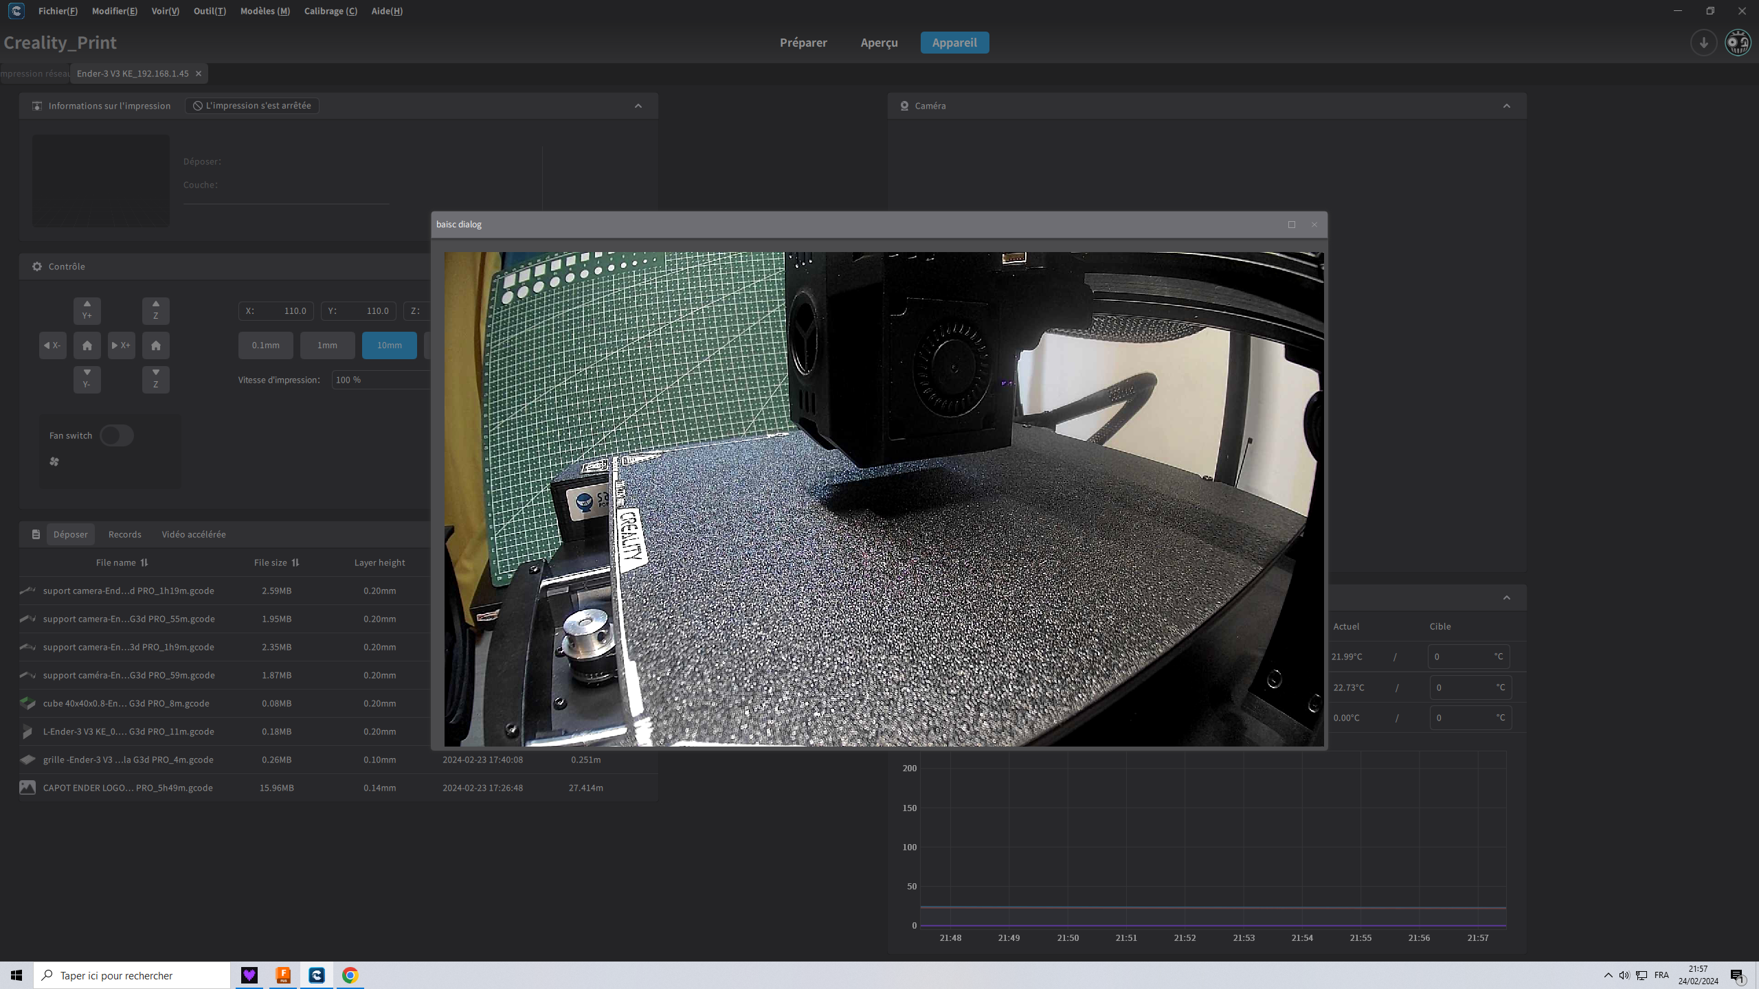Click the document icon beside the Déposer tab
This screenshot has height=989, width=1759.
click(36, 534)
